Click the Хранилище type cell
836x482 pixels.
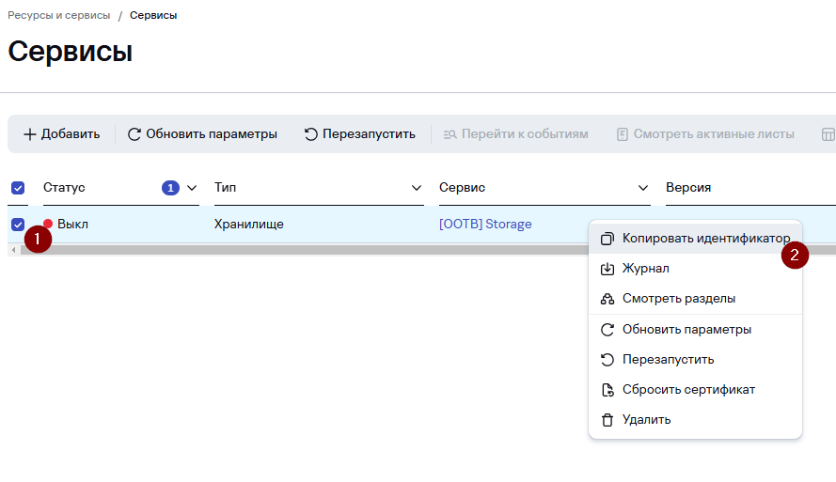click(249, 225)
